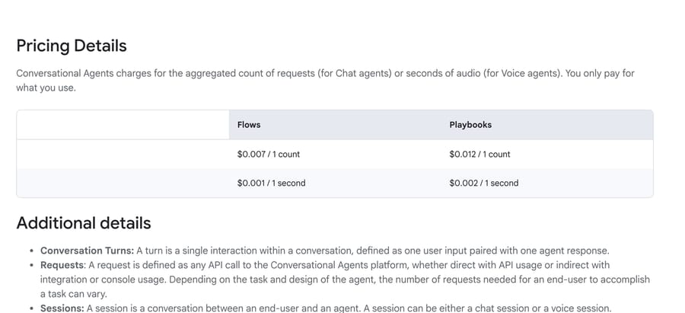Select the Flows column header
The height and width of the screenshot is (313, 685).
click(x=335, y=125)
